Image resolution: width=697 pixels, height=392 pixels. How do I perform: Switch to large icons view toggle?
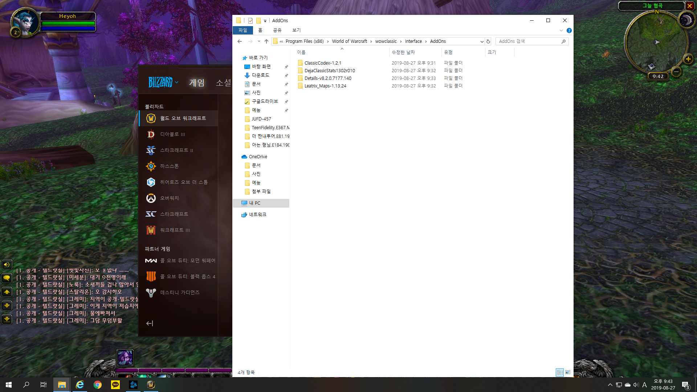[568, 372]
